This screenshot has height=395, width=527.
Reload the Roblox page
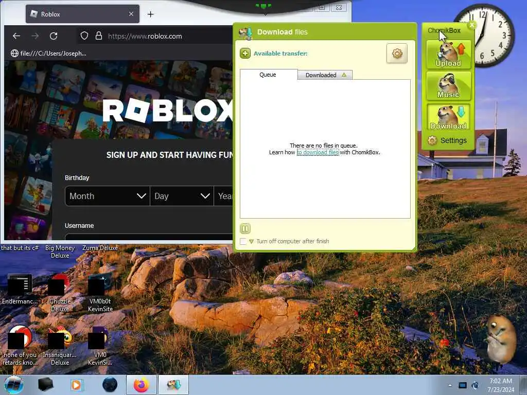[x=54, y=36]
